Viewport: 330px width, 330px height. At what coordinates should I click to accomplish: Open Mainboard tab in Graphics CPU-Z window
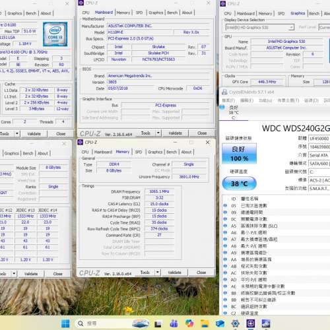pyautogui.click(x=246, y=13)
